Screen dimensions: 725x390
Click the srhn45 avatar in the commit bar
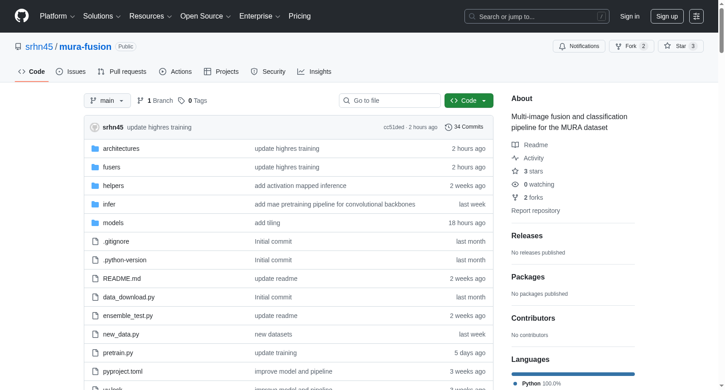(x=95, y=127)
